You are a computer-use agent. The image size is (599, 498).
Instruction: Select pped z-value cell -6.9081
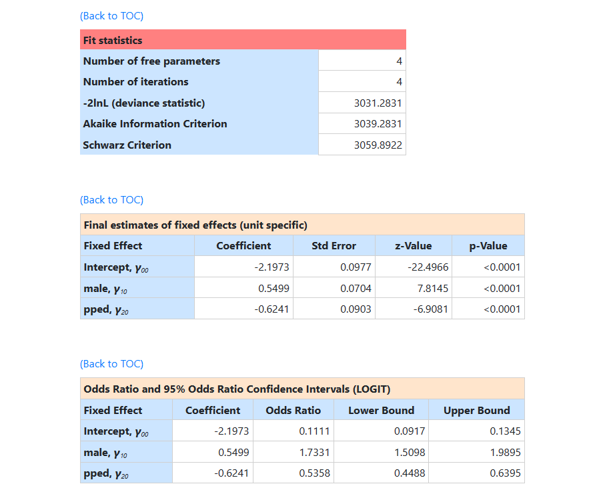tap(430, 309)
